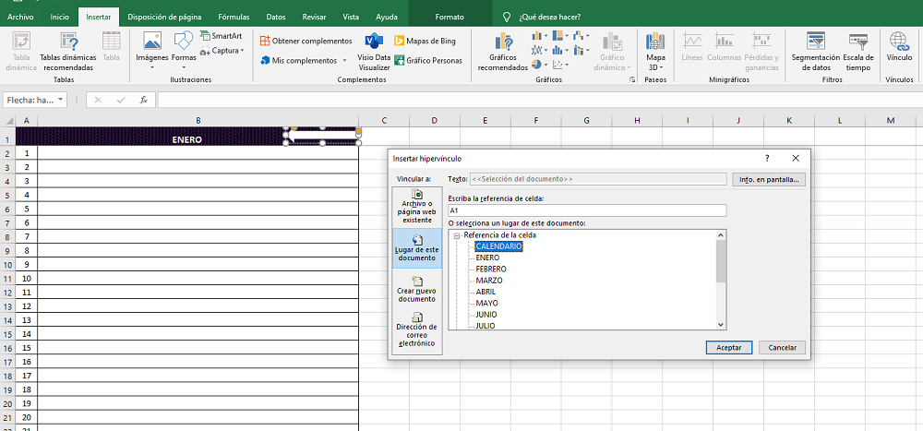Select JUNIO sheet in the list

[486, 315]
